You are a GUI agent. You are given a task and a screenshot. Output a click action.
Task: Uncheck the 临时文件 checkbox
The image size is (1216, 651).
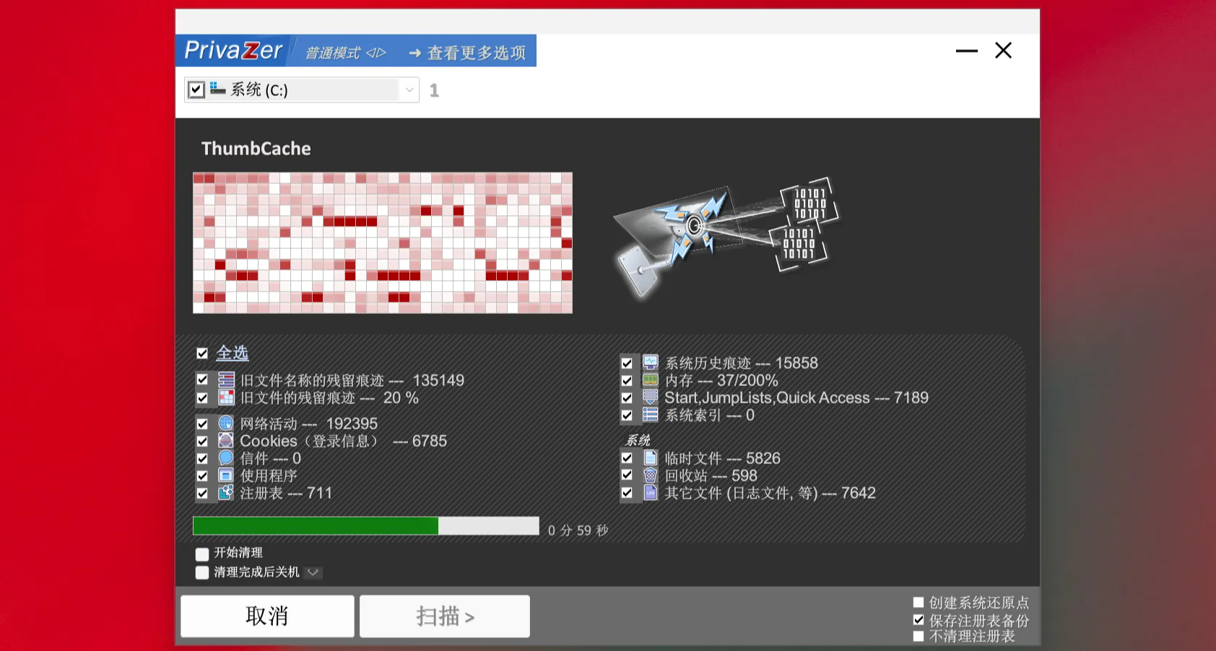(x=627, y=458)
